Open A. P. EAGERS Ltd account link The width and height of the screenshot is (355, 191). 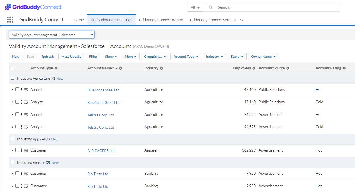coord(101,151)
